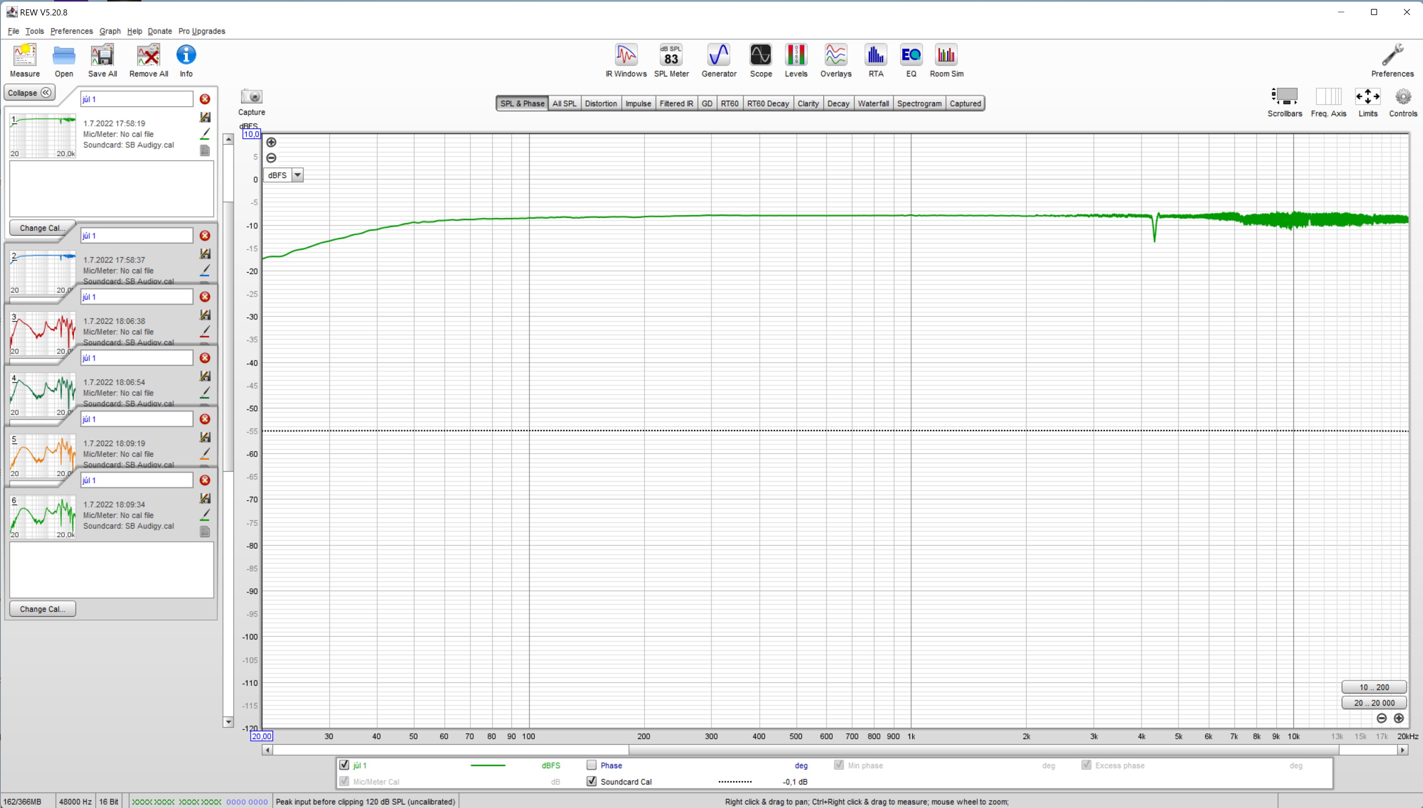1423x808 pixels.
Task: Collapse the measurements panel
Action: 29,93
